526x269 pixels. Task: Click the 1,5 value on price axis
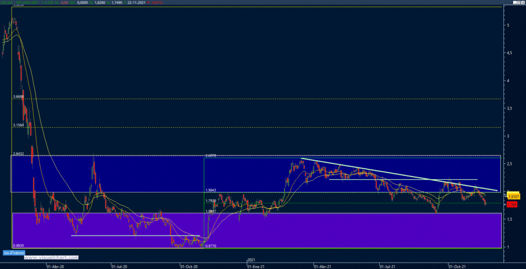point(509,219)
